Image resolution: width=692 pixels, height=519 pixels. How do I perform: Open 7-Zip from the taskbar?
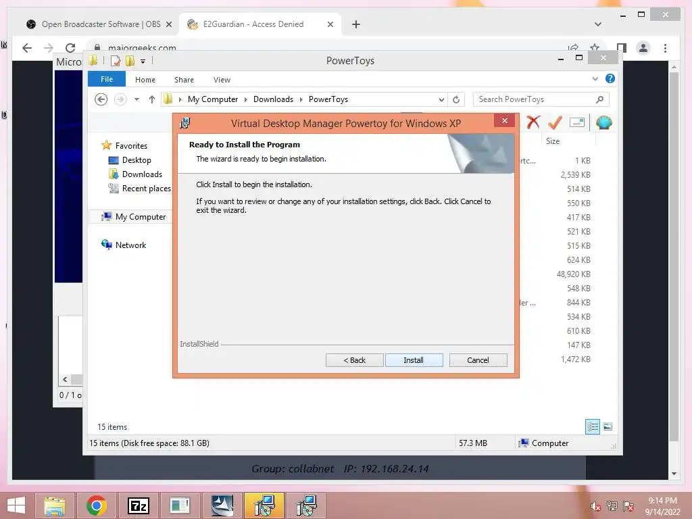tap(138, 505)
